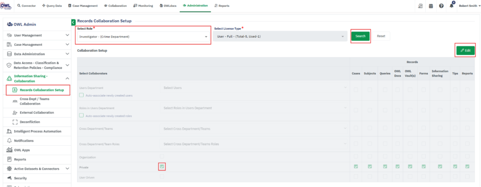Open the help question mark icon
Image resolution: width=481 pixels, height=187 pixels.
pyautogui.click(x=441, y=6)
